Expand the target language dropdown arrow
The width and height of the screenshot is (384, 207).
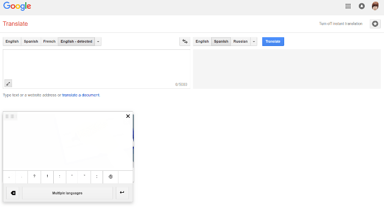tap(253, 42)
